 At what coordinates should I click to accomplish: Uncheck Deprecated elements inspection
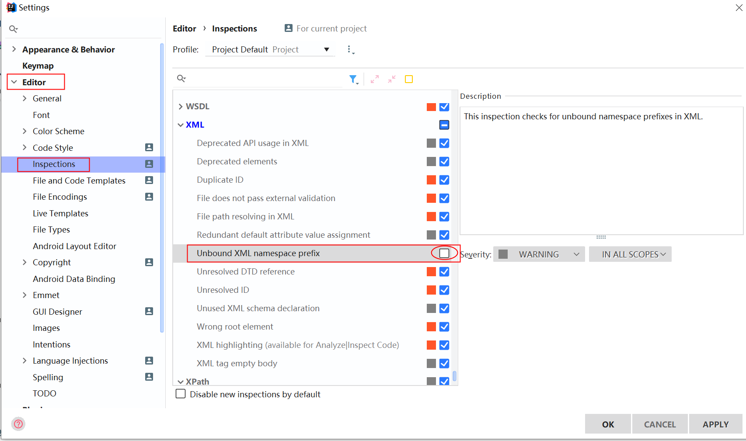444,161
